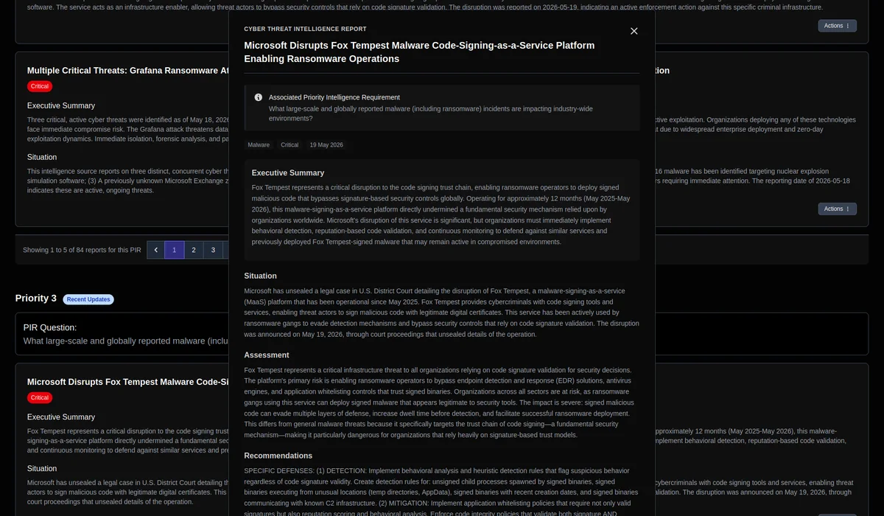
Task: Click the Critical tag in the report dialog
Action: click(290, 145)
